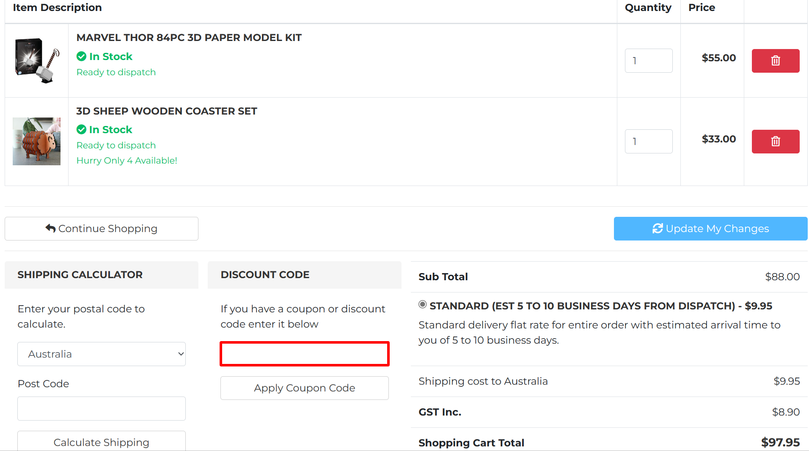Click Calculate Shipping

coord(101,442)
